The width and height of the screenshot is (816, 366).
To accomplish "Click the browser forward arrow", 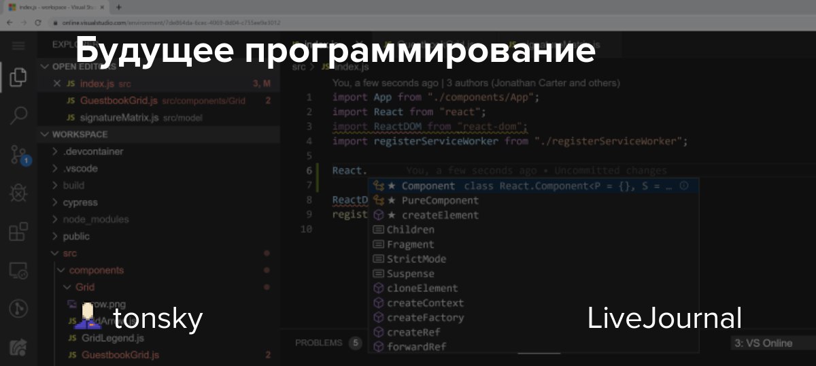I will (24, 22).
